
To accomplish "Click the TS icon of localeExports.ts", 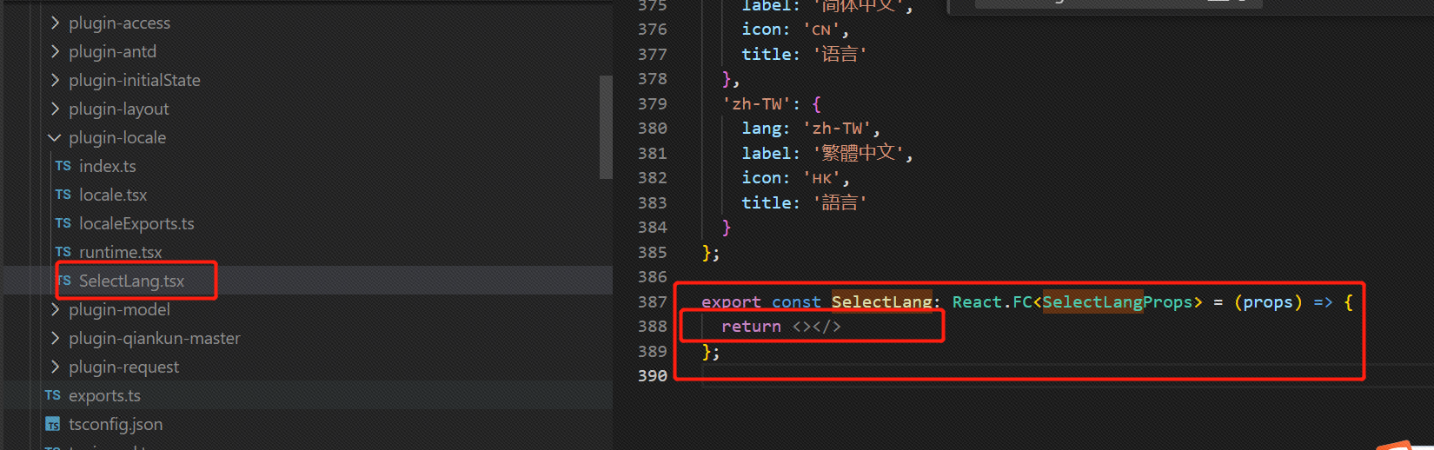I will 63,223.
